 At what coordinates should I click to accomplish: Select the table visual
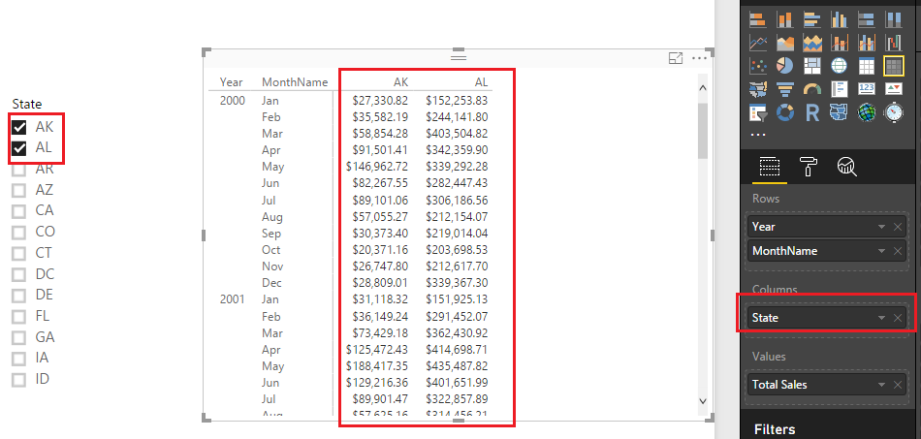pos(867,66)
